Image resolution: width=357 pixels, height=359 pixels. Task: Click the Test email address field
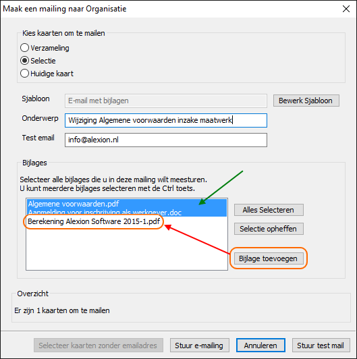[166, 140]
